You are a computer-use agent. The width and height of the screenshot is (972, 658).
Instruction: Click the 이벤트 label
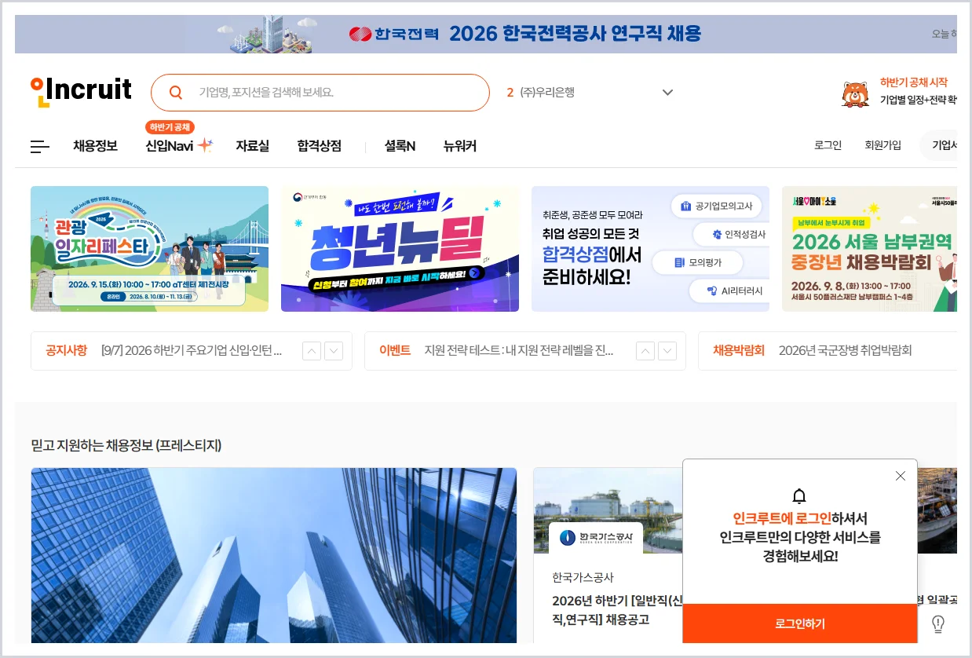pos(395,350)
